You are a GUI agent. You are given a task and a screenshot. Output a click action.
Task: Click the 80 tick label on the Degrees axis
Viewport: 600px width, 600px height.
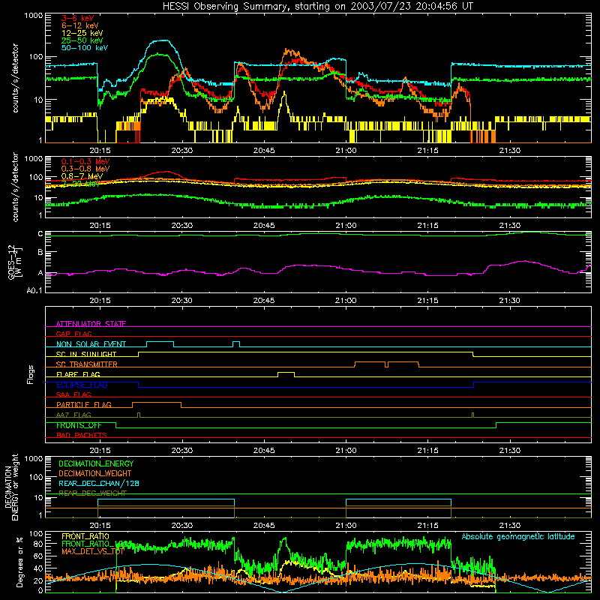(38, 544)
